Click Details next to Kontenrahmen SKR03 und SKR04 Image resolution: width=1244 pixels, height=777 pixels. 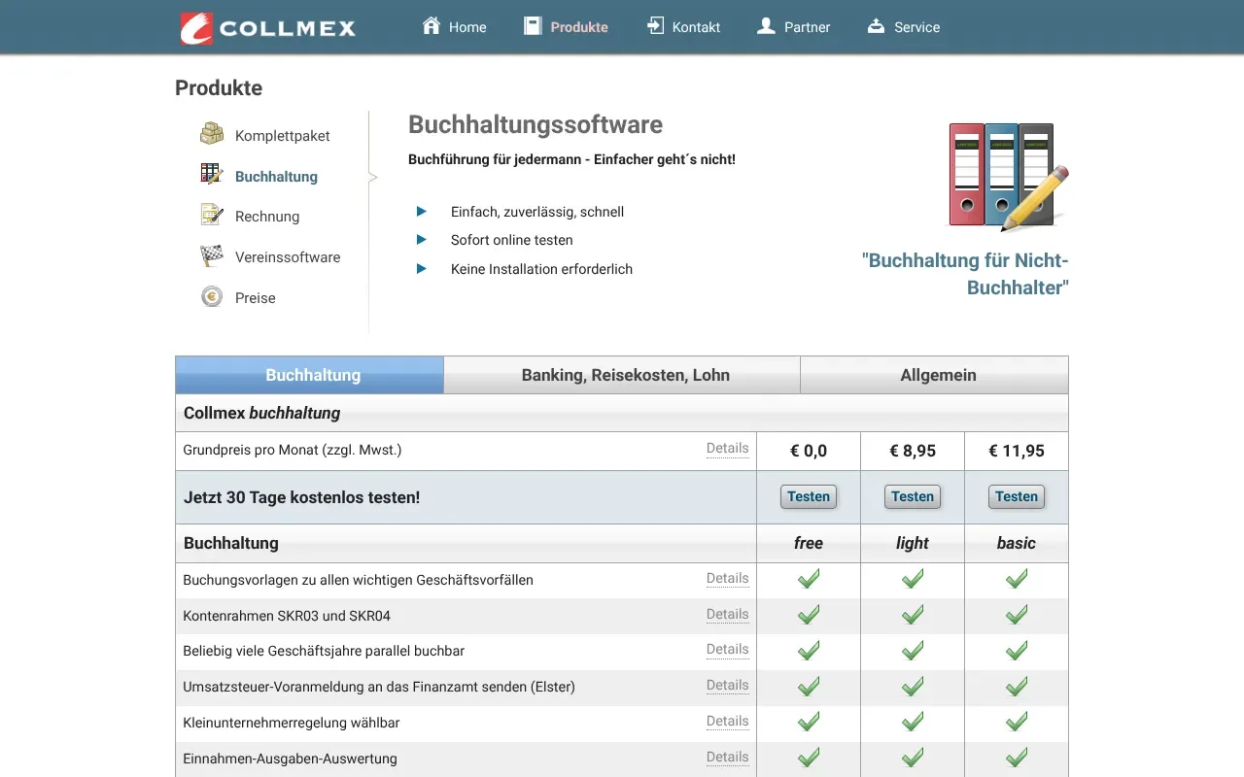point(727,615)
